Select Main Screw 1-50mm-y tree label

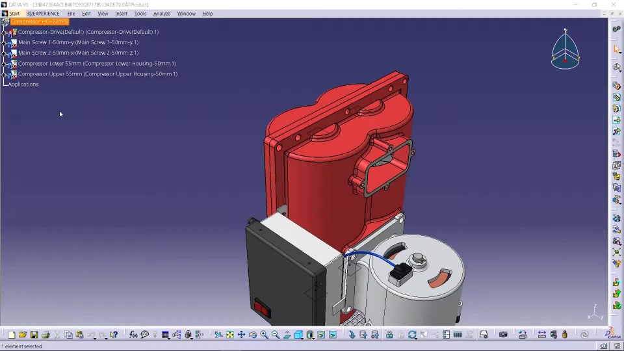(x=79, y=42)
